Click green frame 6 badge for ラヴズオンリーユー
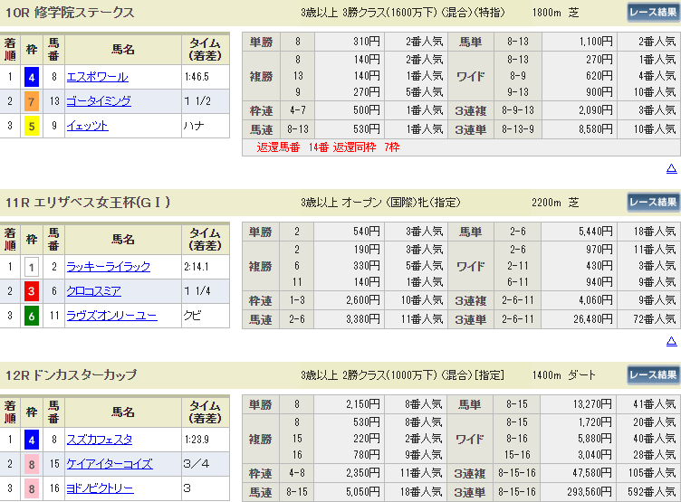This screenshot has height=502, width=681. coord(32,316)
